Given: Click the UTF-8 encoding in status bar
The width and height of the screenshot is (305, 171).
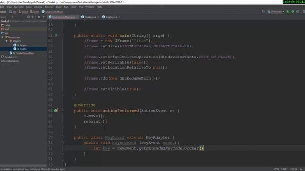Looking at the screenshot, I should point(294,169).
